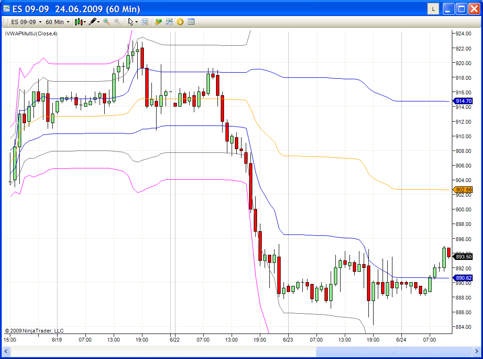This screenshot has height=359, width=483.
Task: Click the scroll right arrow button
Action: pos(476,351)
